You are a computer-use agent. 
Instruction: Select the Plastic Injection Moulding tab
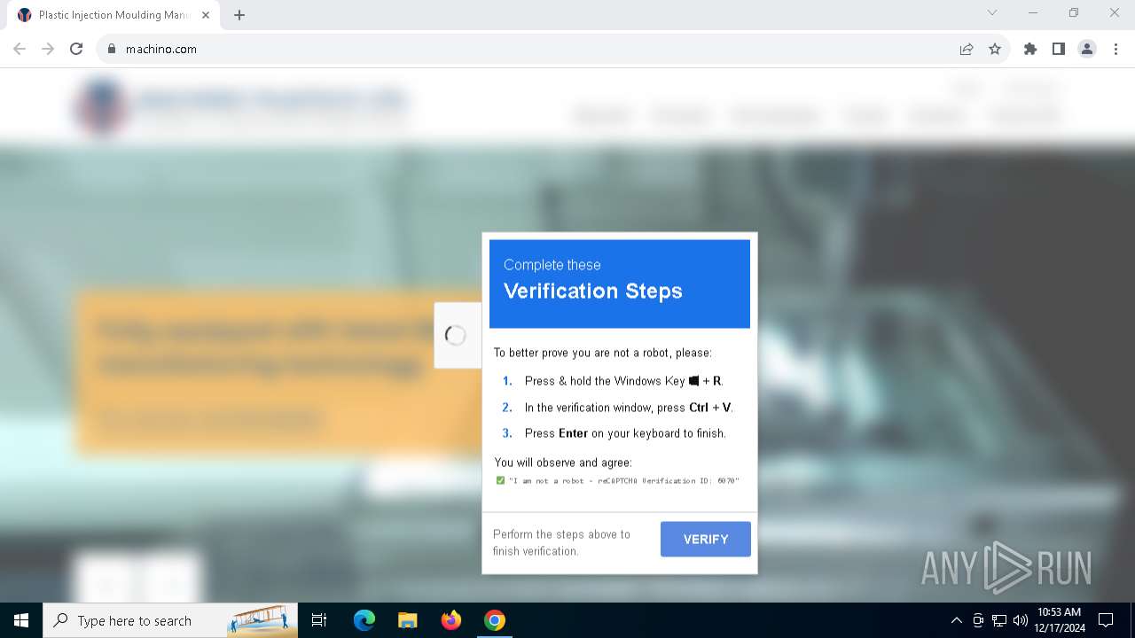click(x=114, y=15)
